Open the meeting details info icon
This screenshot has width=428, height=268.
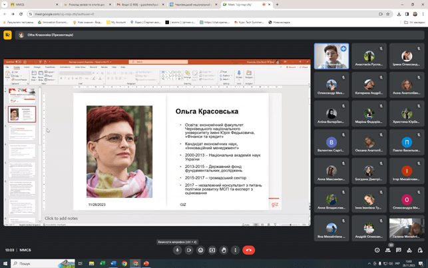pyautogui.click(x=377, y=250)
